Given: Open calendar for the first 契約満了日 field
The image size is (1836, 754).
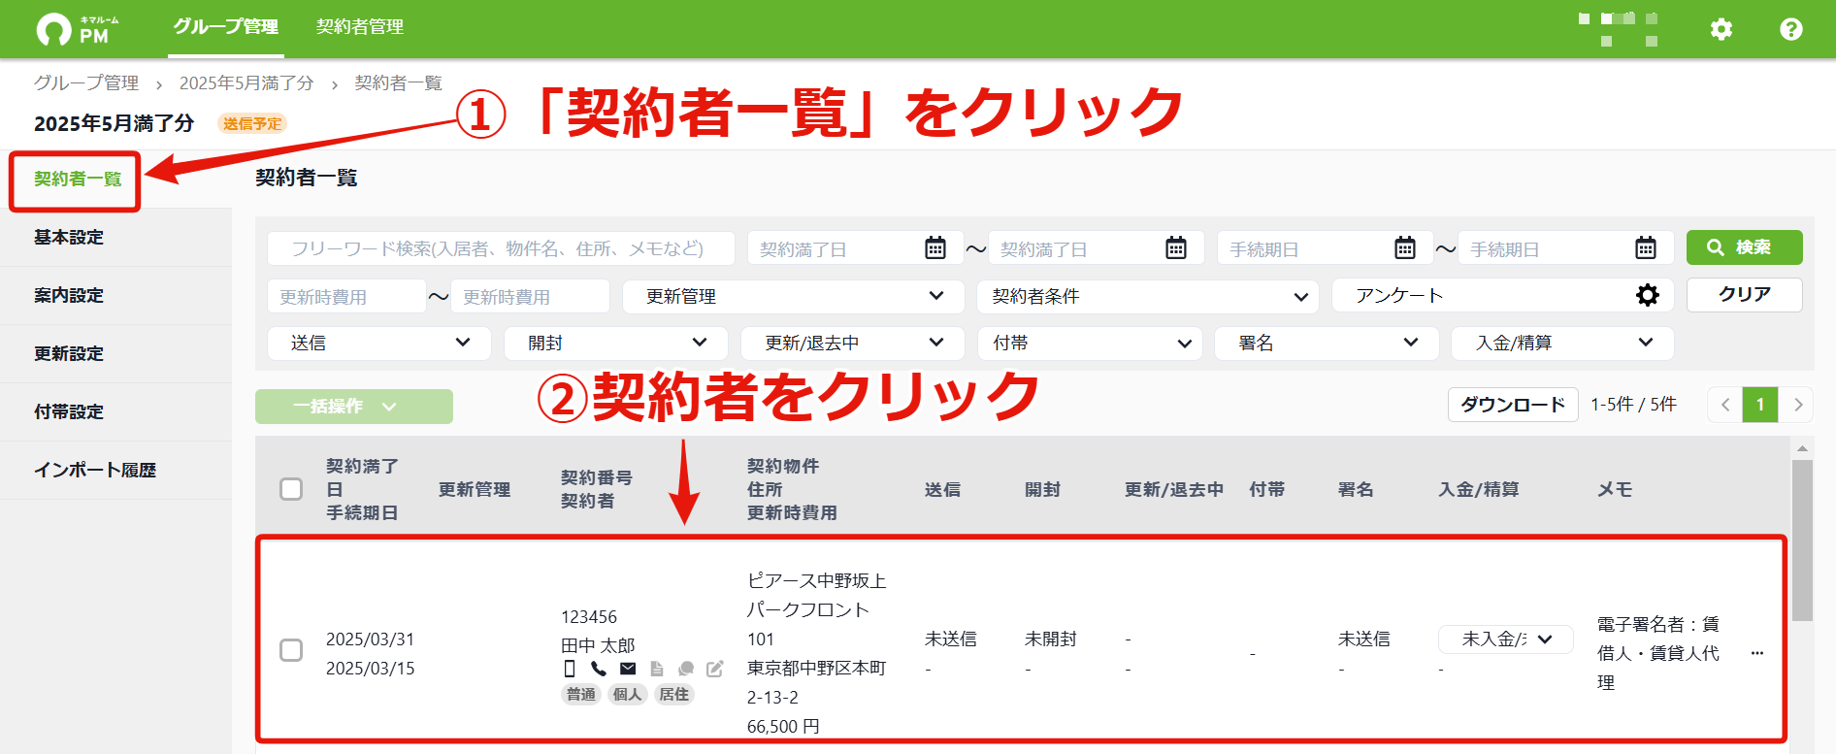Looking at the screenshot, I should 934,247.
